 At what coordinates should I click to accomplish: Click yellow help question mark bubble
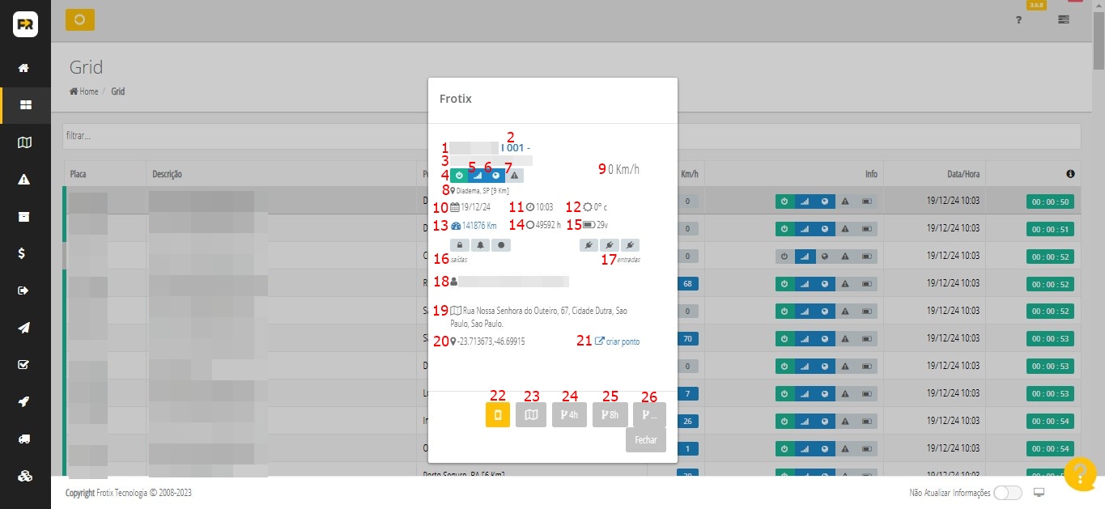point(1080,475)
